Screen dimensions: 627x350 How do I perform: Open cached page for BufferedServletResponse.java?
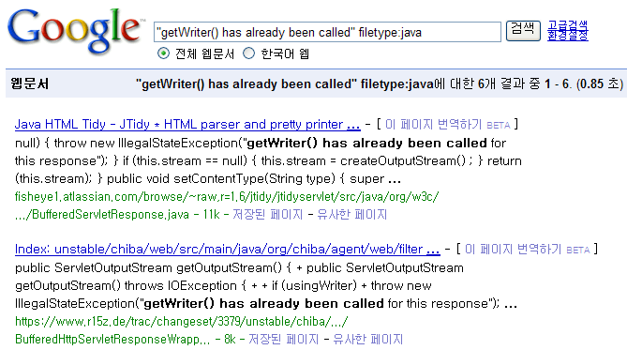click(267, 215)
